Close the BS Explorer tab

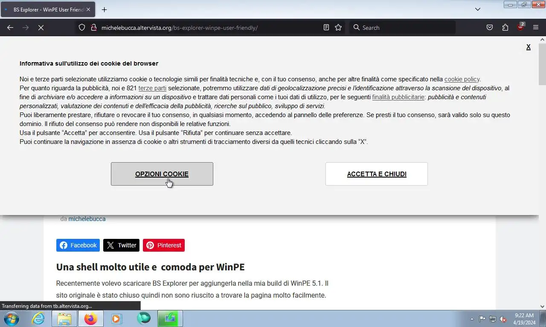tap(88, 9)
